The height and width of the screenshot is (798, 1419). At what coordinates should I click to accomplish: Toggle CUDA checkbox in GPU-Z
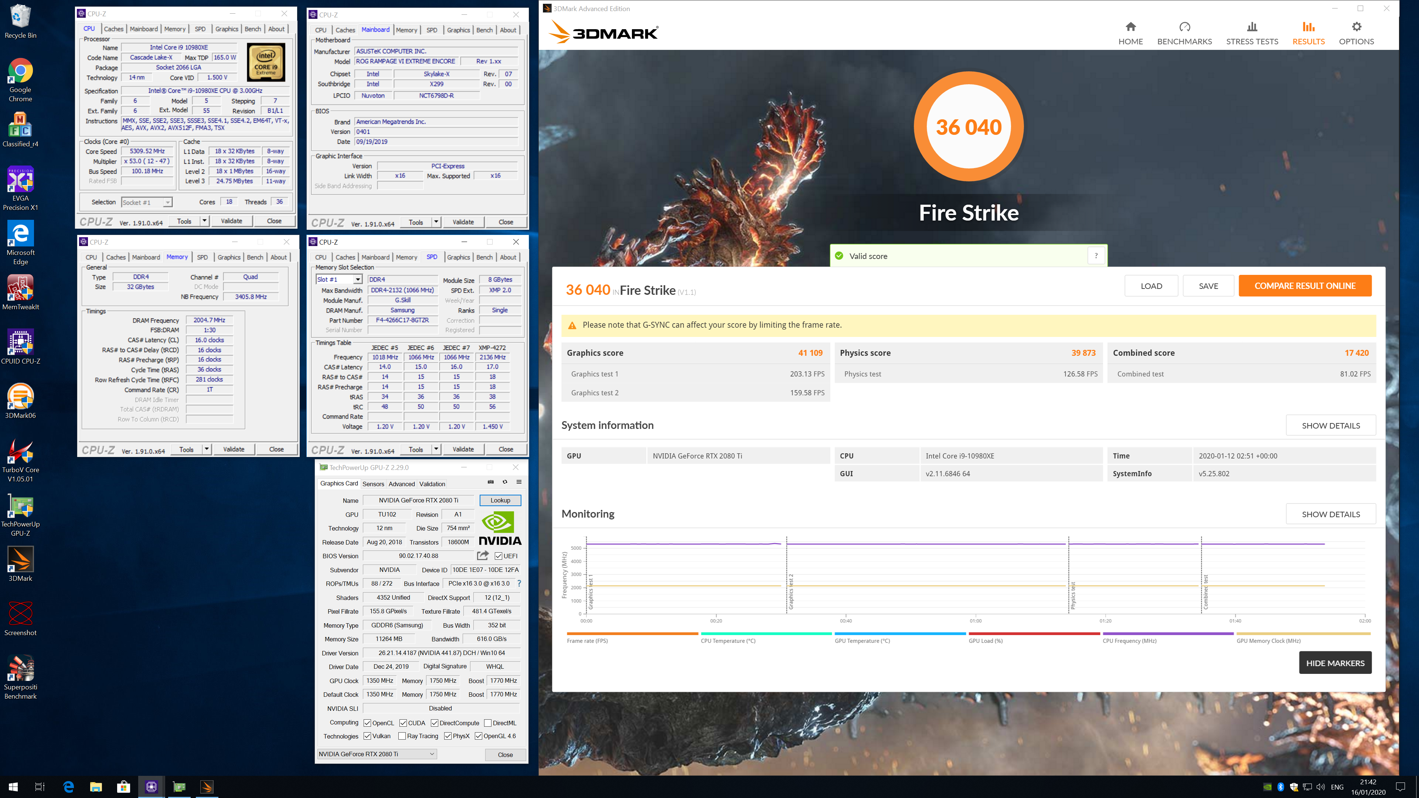(403, 723)
